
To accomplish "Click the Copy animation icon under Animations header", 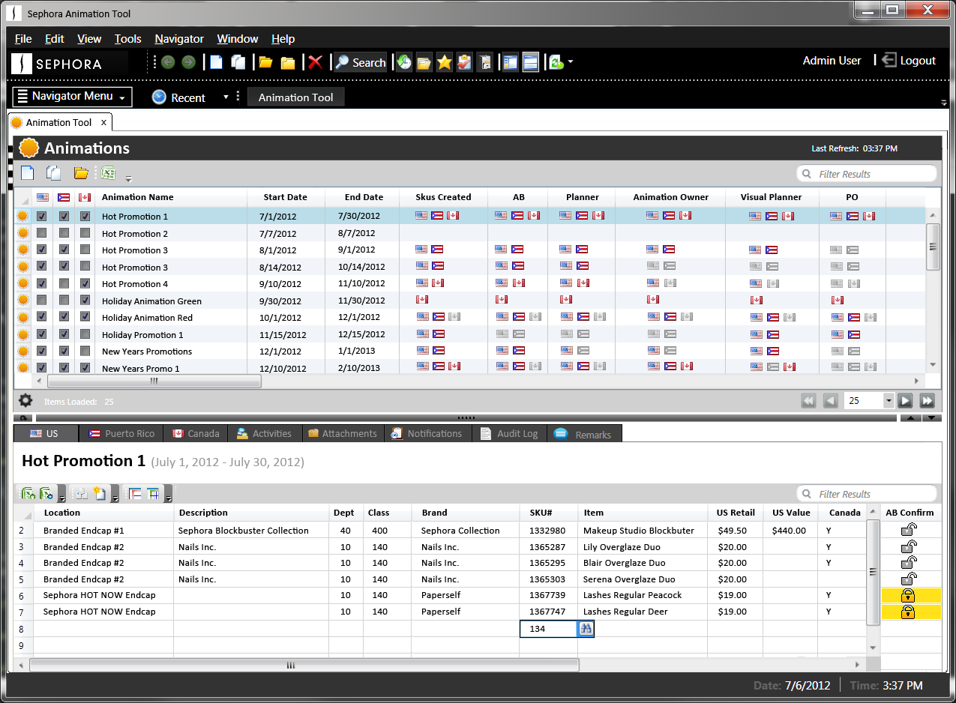I will (x=53, y=173).
